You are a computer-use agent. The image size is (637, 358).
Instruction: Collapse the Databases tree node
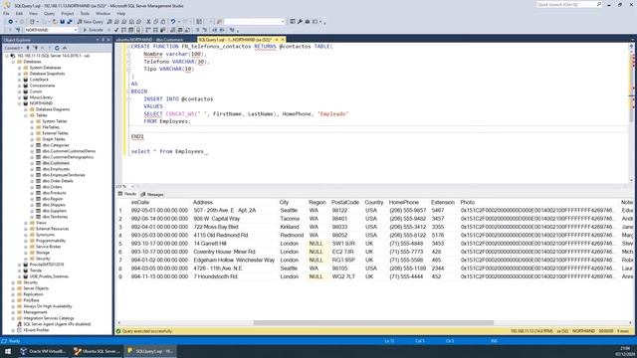click(x=13, y=62)
